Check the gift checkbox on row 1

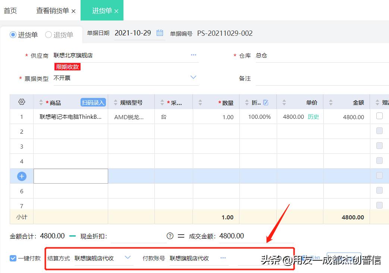click(x=379, y=117)
